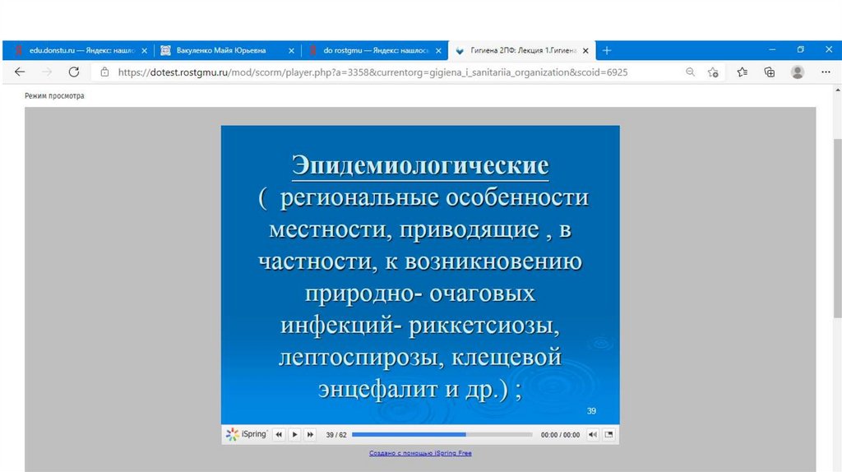
Task: Open the Collections panel
Action: pos(770,72)
